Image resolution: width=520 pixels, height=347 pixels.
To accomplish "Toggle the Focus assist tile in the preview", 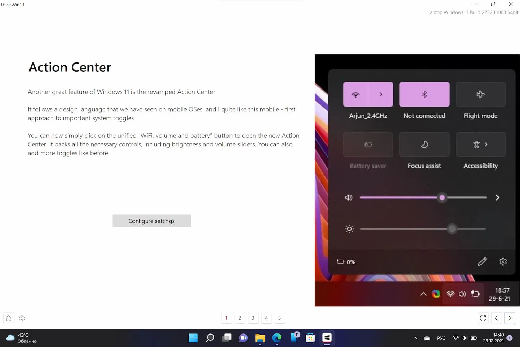I will [424, 144].
